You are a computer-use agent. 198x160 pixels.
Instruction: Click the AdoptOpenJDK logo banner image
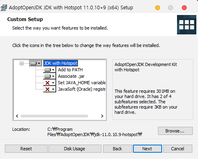click(x=187, y=25)
